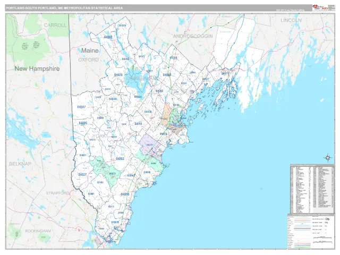
Task: Click the 'STRAFFORD' county label
Action: coord(57,193)
